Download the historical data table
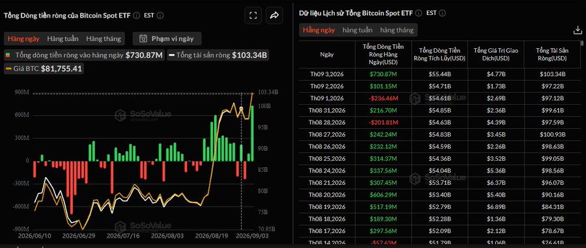The height and width of the screenshot is (248, 586). coord(578,31)
